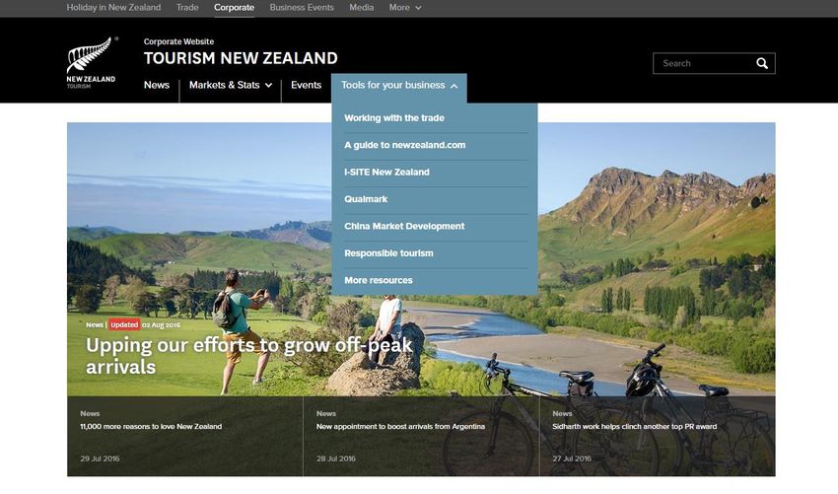Click the 28 Jul 2016 date
Image resolution: width=838 pixels, height=494 pixels.
335,459
